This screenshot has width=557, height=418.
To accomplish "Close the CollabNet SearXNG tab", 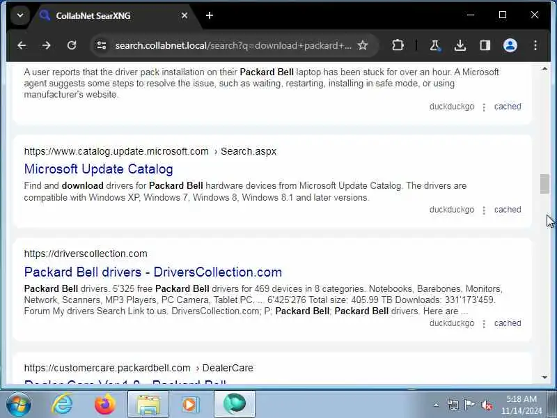I will click(185, 15).
